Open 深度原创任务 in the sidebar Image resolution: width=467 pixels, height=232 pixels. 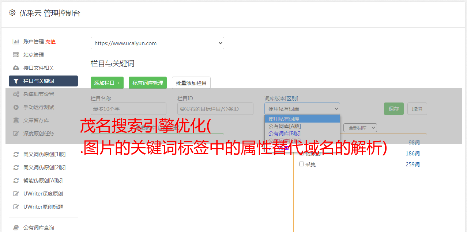click(39, 134)
